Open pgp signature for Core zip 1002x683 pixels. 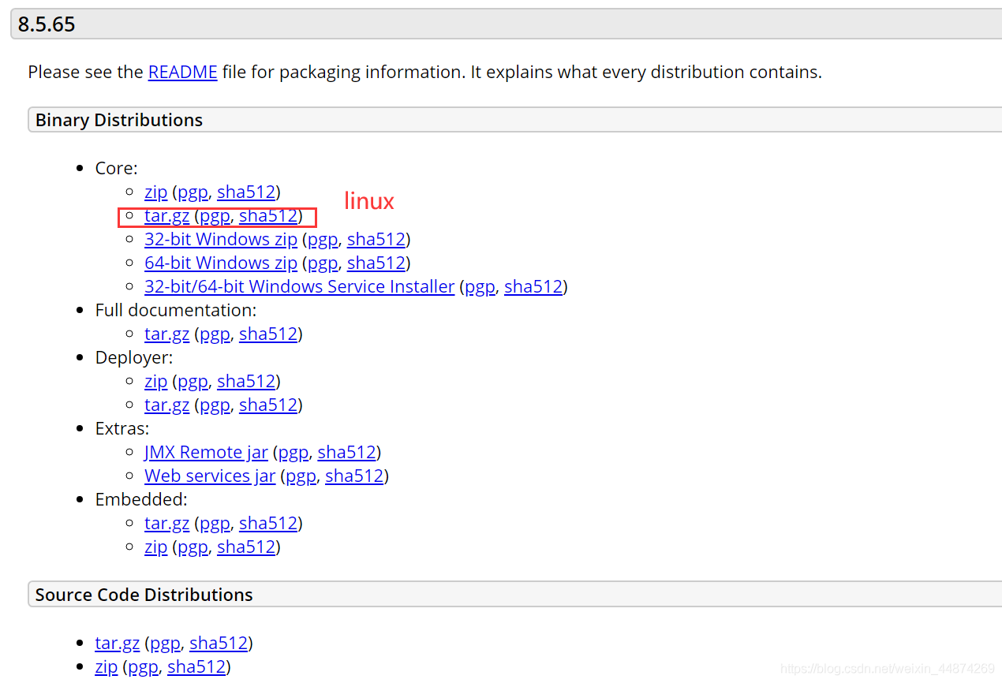click(193, 192)
